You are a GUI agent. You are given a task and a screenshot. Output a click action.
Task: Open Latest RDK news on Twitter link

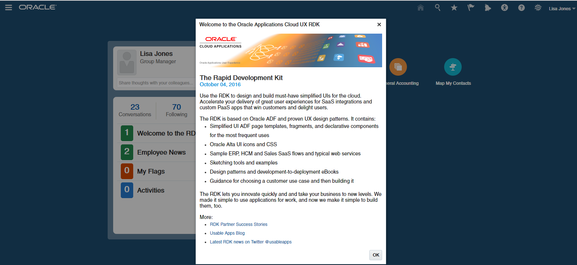250,242
